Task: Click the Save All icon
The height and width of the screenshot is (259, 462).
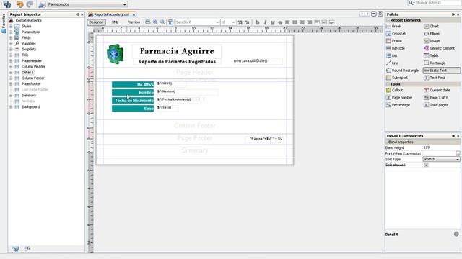Action: click(x=6, y=4)
